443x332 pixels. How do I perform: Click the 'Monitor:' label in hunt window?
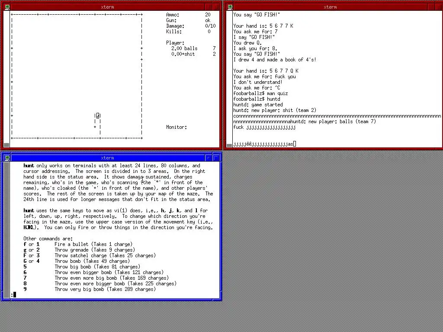(177, 128)
